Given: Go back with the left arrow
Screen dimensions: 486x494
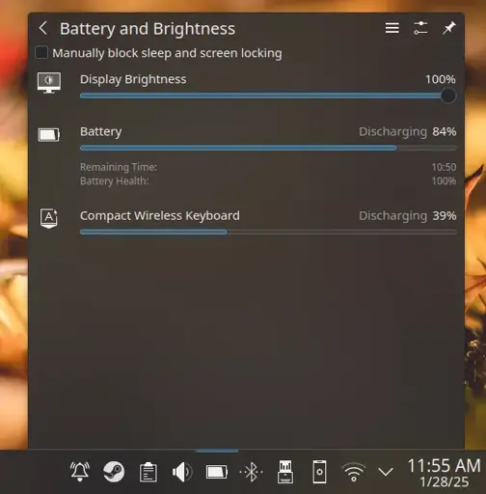Looking at the screenshot, I should coord(43,28).
